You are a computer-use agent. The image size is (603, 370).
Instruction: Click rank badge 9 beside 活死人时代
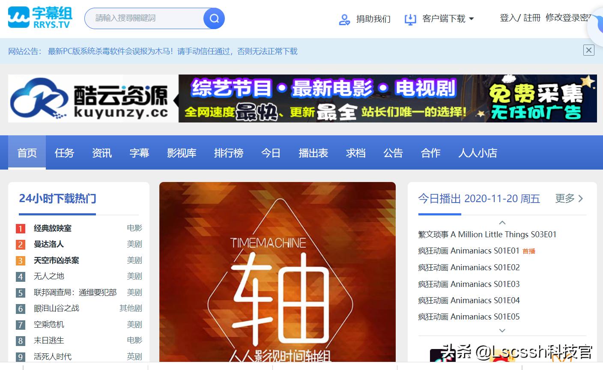tap(20, 357)
